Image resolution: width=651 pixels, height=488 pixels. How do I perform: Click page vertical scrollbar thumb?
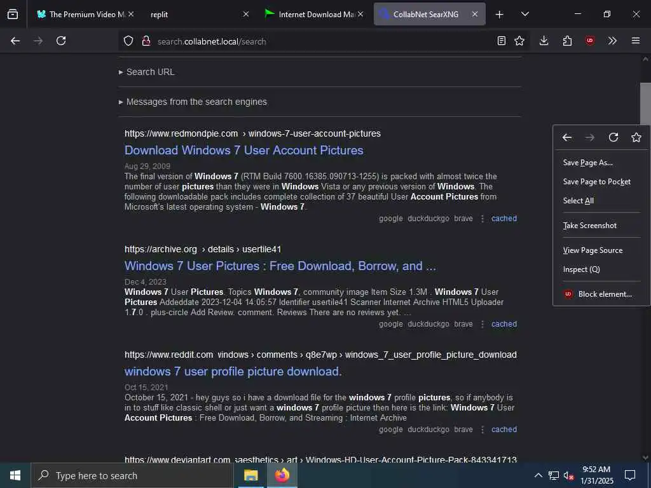tap(645, 104)
